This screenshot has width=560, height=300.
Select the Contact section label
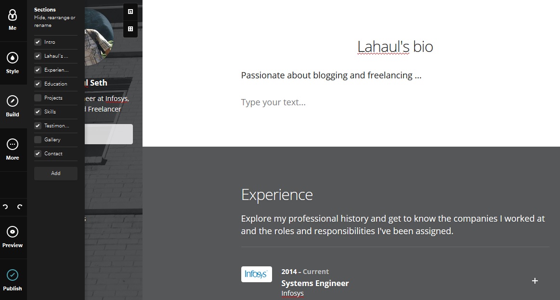tap(53, 154)
